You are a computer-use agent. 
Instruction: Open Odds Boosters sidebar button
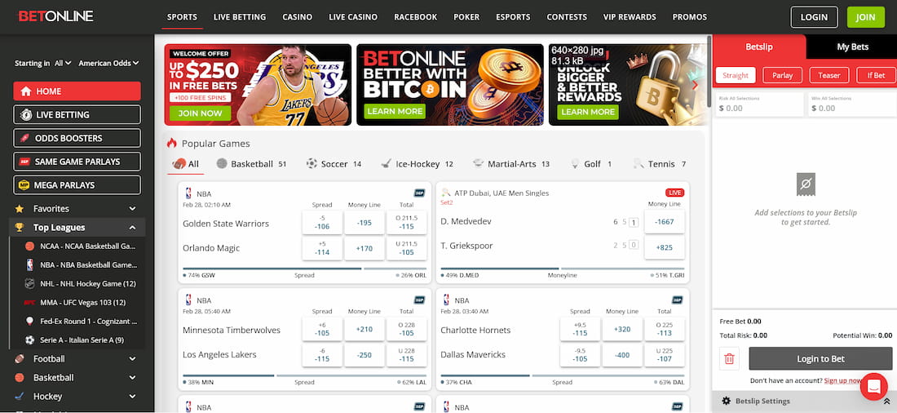[77, 138]
